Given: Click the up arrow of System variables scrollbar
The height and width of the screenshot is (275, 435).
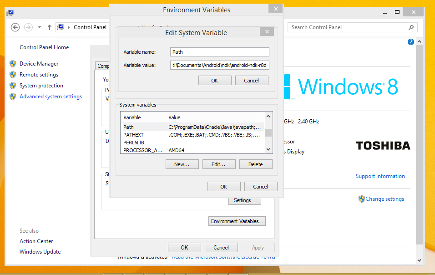Looking at the screenshot, I should click(268, 116).
